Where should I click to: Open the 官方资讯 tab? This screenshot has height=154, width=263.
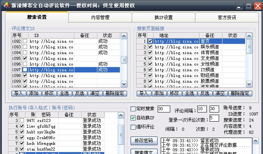(x=227, y=17)
